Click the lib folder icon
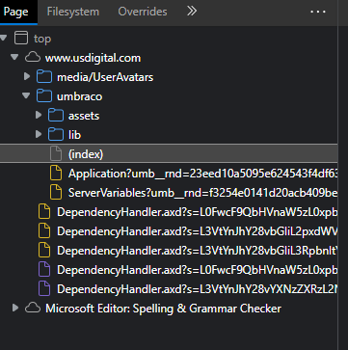 [56, 135]
